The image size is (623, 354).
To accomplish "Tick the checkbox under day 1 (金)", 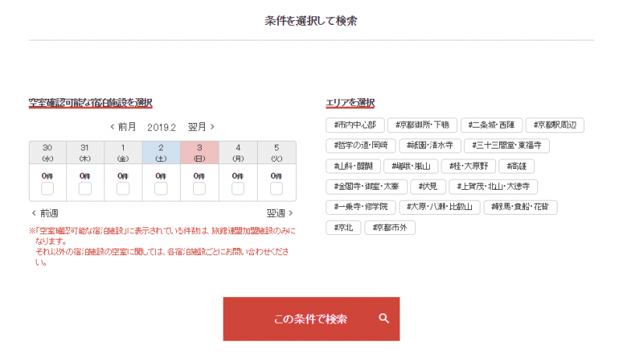I will (x=123, y=188).
